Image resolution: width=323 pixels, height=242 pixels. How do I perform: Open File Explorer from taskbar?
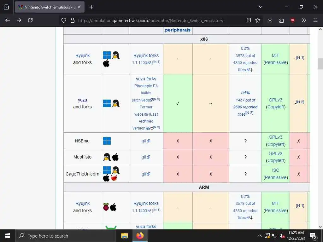tap(124, 236)
